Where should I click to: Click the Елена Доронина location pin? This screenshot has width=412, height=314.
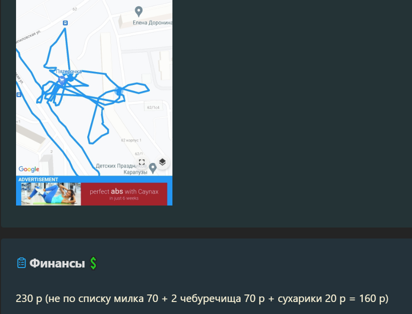pos(138,11)
